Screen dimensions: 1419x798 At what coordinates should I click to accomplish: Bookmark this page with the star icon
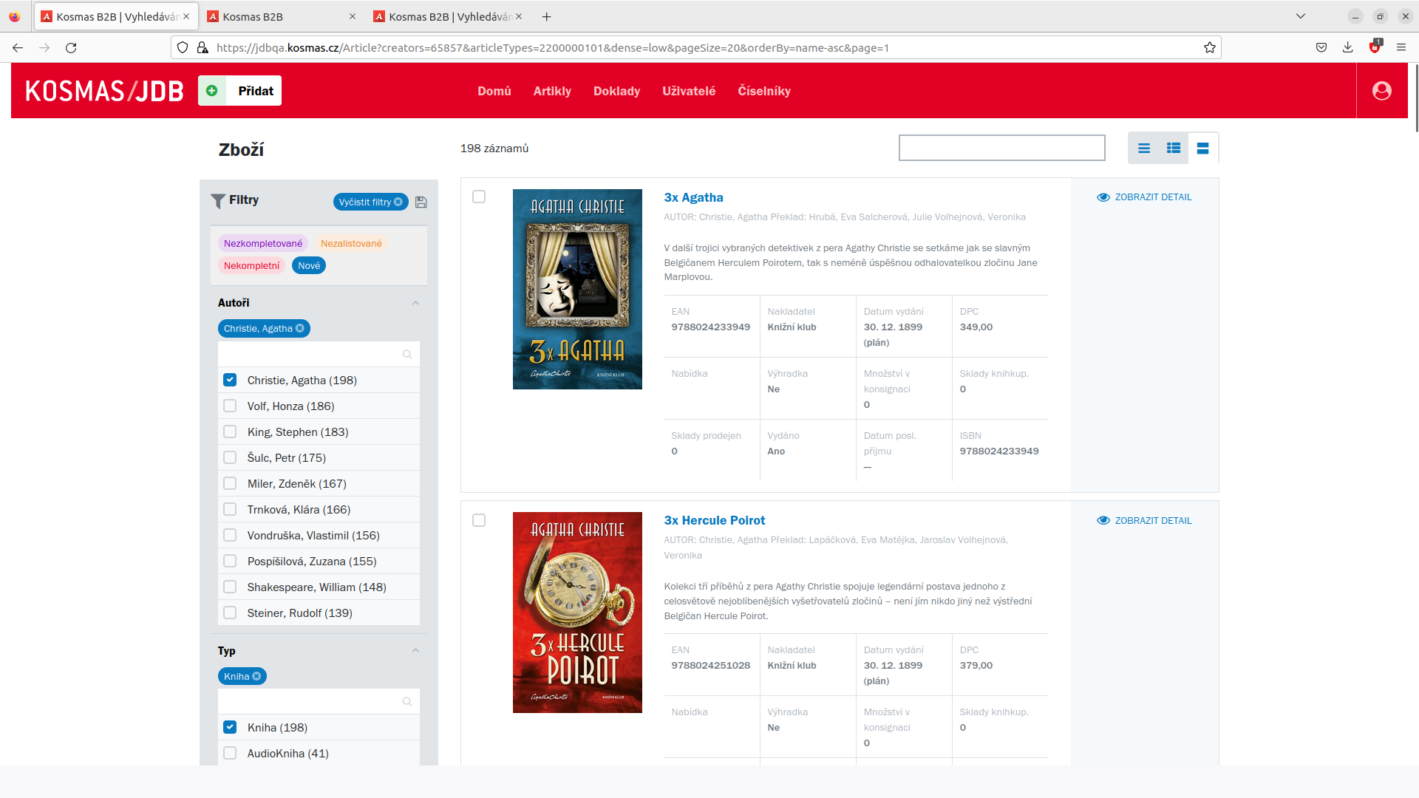tap(1209, 47)
